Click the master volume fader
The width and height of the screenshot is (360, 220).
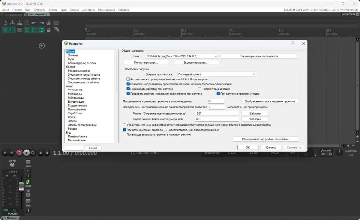21,187
